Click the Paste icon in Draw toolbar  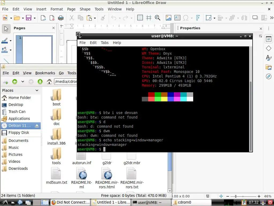pyautogui.click(x=89, y=18)
